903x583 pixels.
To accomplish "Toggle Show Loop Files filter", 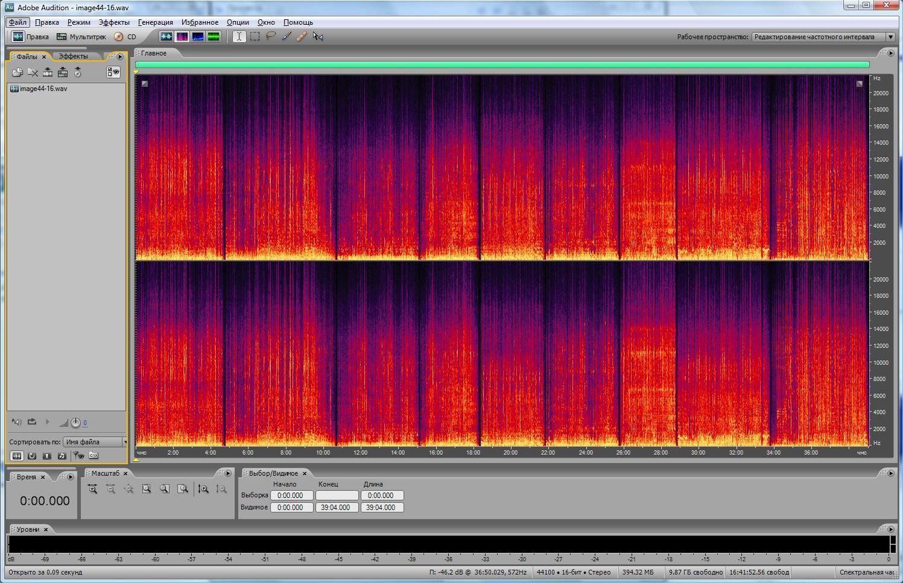I will pos(32,456).
